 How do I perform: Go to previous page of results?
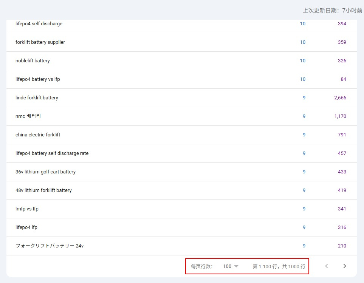(x=327, y=266)
